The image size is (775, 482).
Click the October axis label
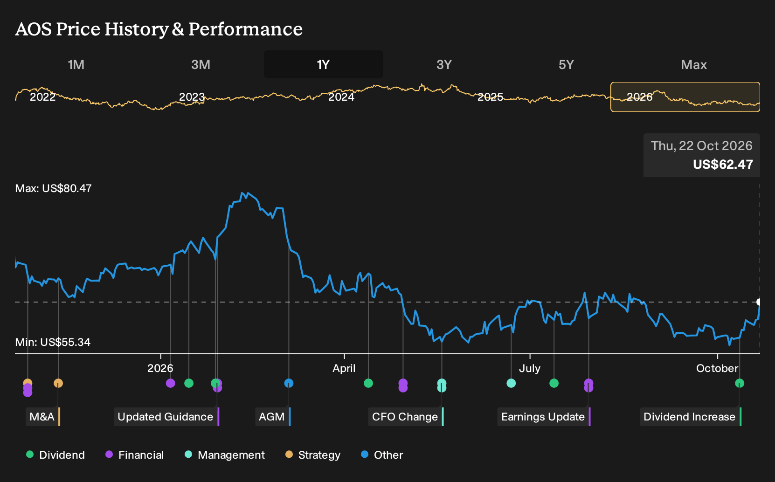point(717,368)
